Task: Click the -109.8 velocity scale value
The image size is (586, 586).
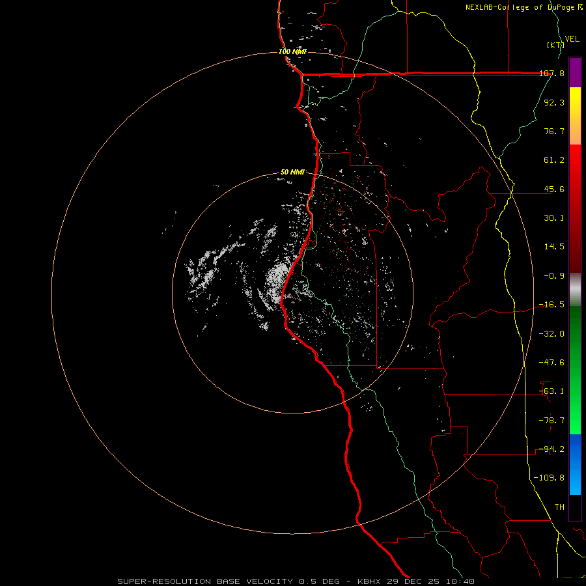Action: [549, 478]
